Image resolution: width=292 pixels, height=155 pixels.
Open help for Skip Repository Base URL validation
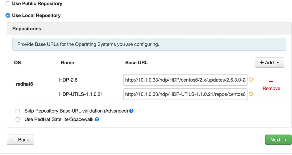tap(131, 111)
